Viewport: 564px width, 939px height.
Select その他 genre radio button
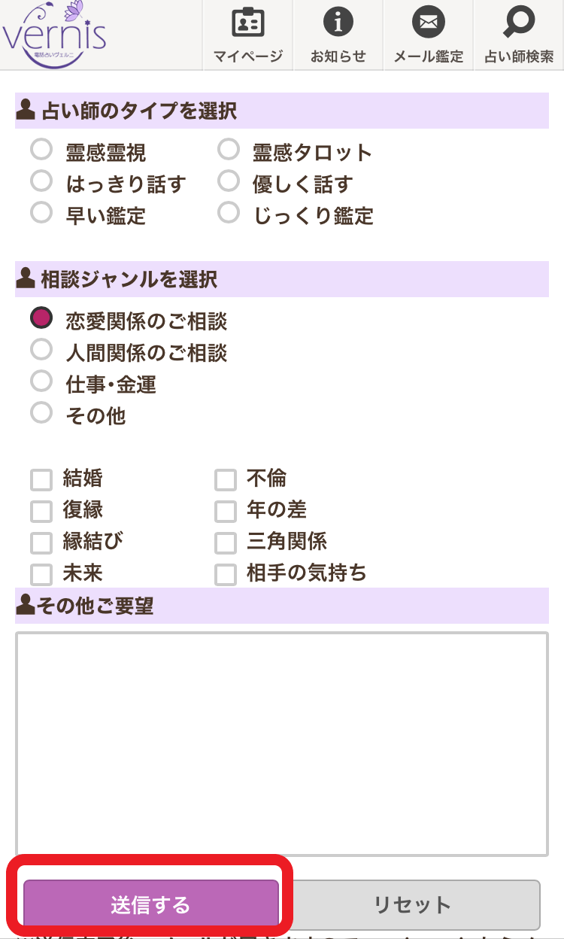point(41,412)
